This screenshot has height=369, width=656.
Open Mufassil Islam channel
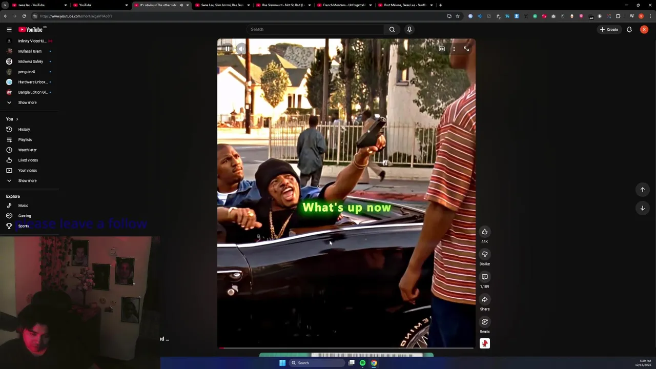tap(29, 51)
